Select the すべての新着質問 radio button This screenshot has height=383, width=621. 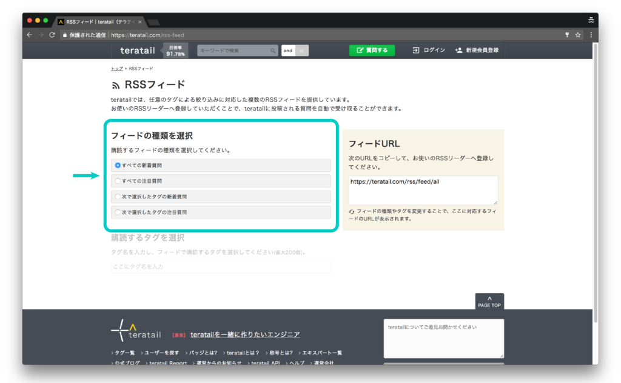118,165
